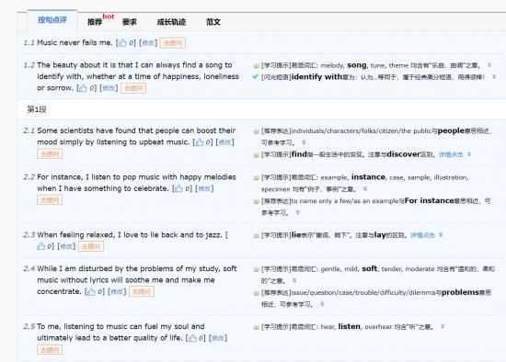Viewport: 506px width, 362px height.
Task: Select sentence "When feeling relaxed, I love to lie back"
Action: (x=108, y=234)
